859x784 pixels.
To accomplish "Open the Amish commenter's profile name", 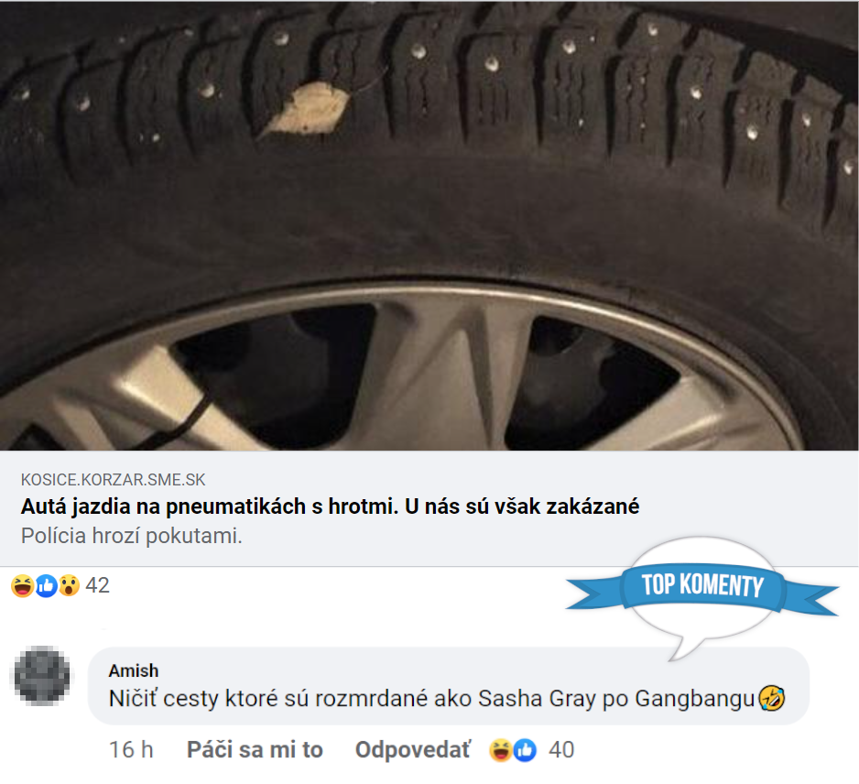I will (133, 670).
